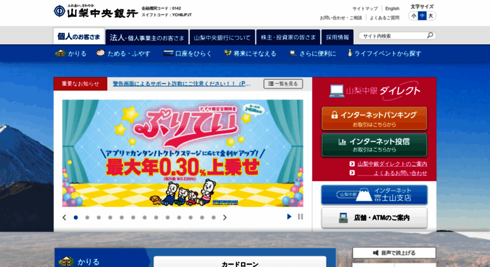The width and height of the screenshot is (490, 267).
Task: Set font size to 小
Action: (x=414, y=16)
